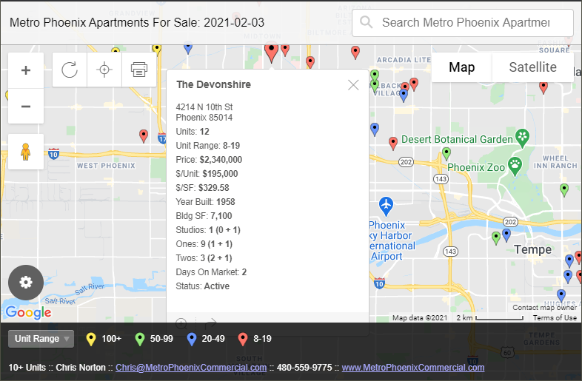Click Days On Market: 2 text

point(211,272)
